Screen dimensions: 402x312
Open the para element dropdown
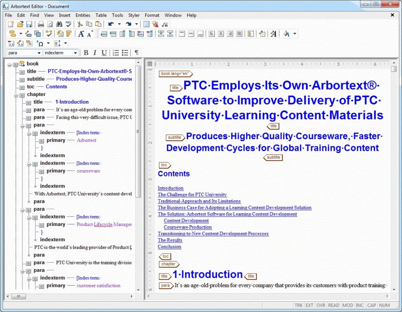point(39,53)
